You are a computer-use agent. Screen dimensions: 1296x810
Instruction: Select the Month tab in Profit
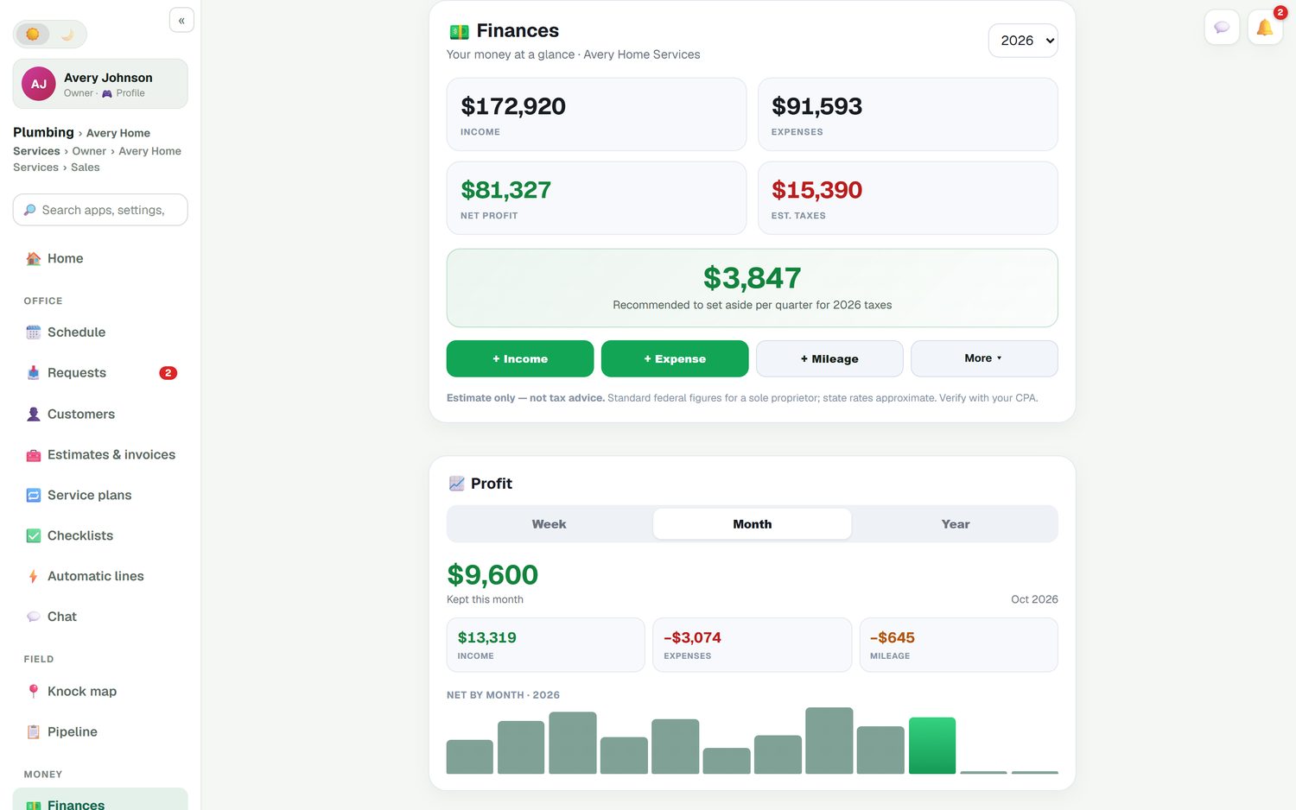[753, 524]
